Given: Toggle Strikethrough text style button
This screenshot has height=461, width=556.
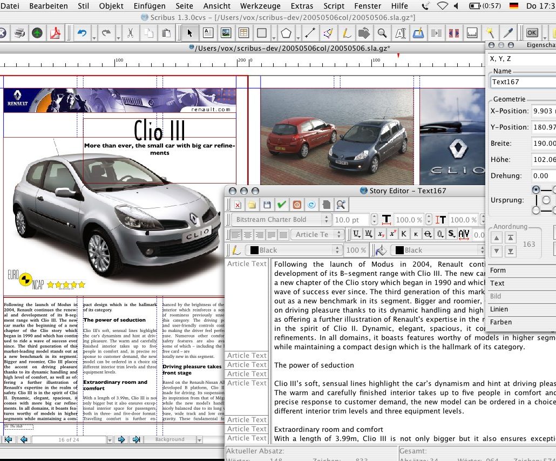Looking at the screenshot, I should (428, 234).
